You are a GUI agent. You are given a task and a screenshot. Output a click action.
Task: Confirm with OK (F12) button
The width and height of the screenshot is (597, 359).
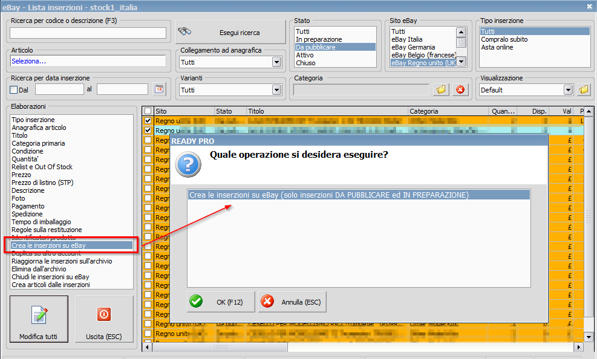[x=221, y=302]
